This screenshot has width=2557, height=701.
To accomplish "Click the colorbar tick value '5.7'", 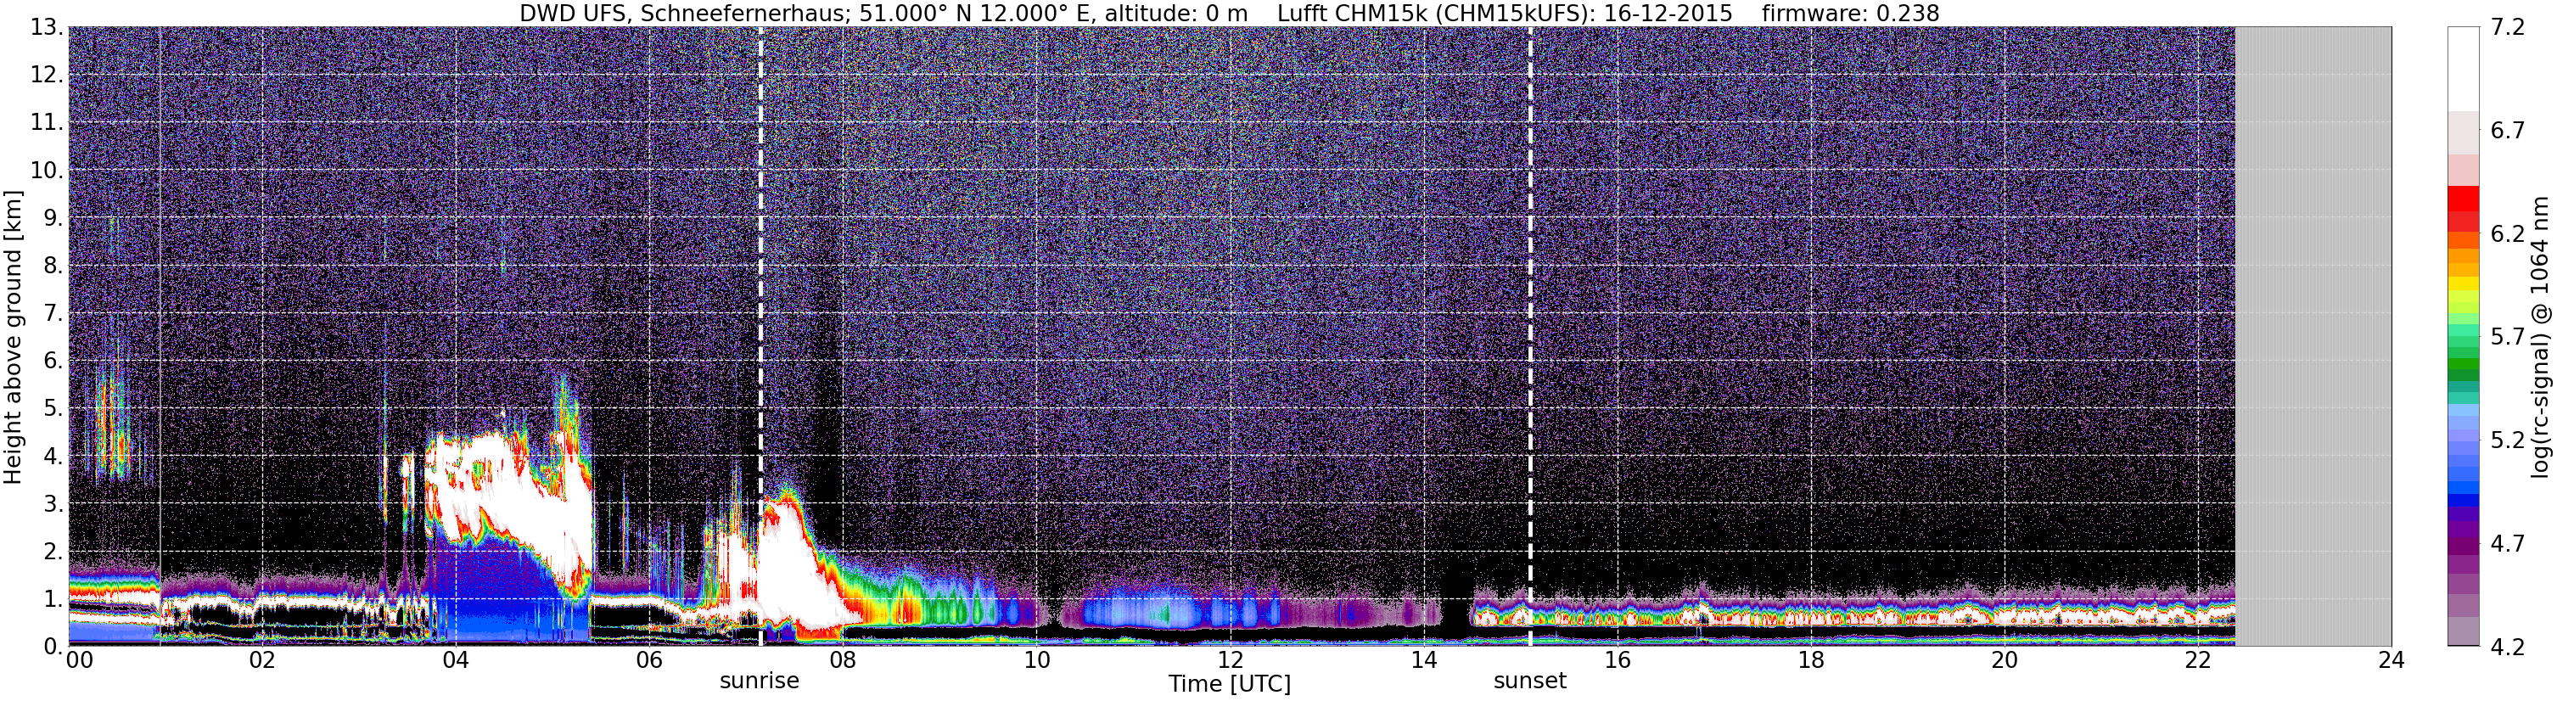I will (2508, 338).
